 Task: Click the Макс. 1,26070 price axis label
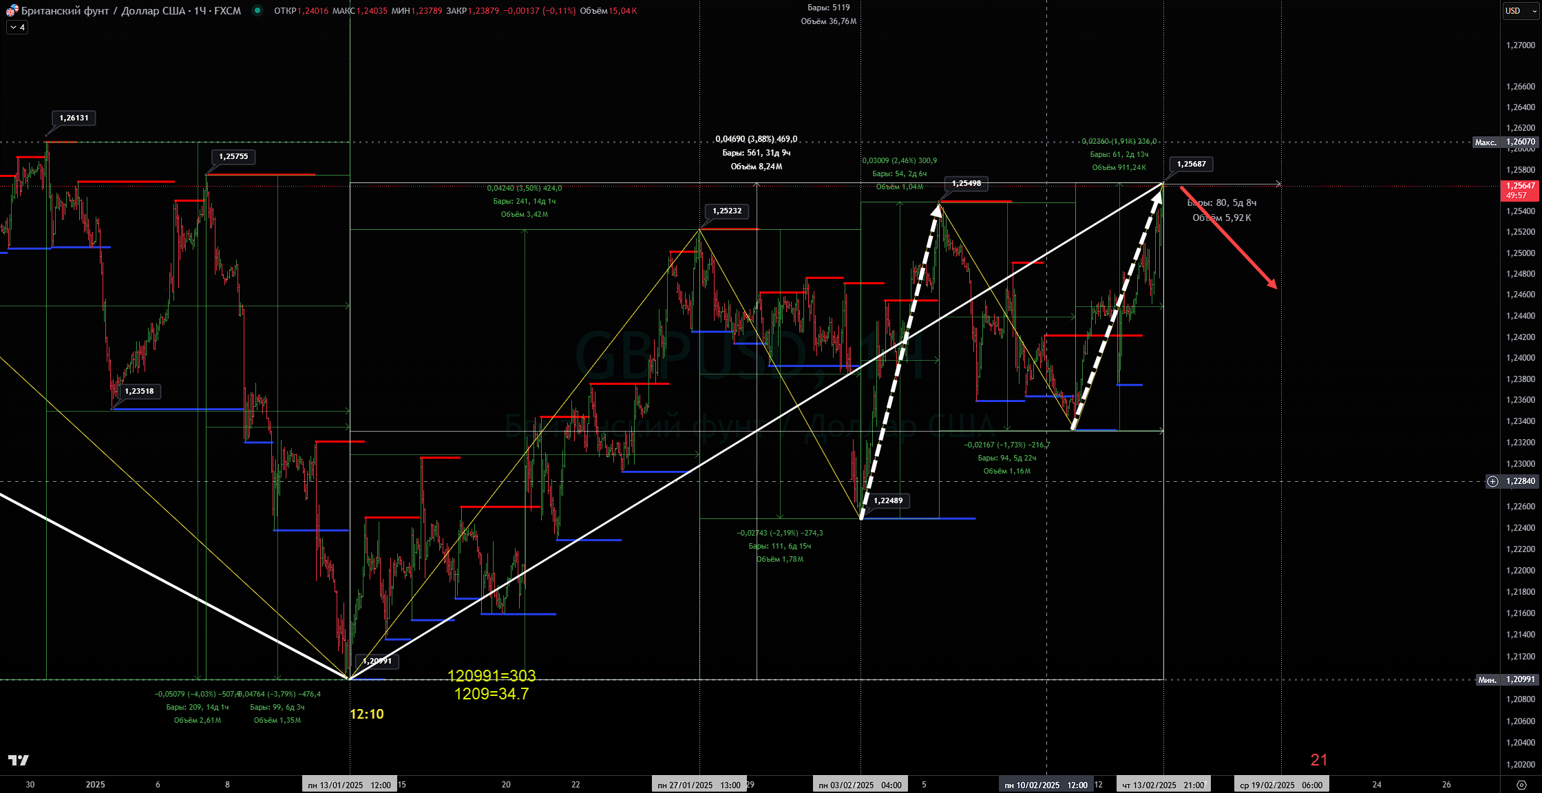coord(1506,142)
